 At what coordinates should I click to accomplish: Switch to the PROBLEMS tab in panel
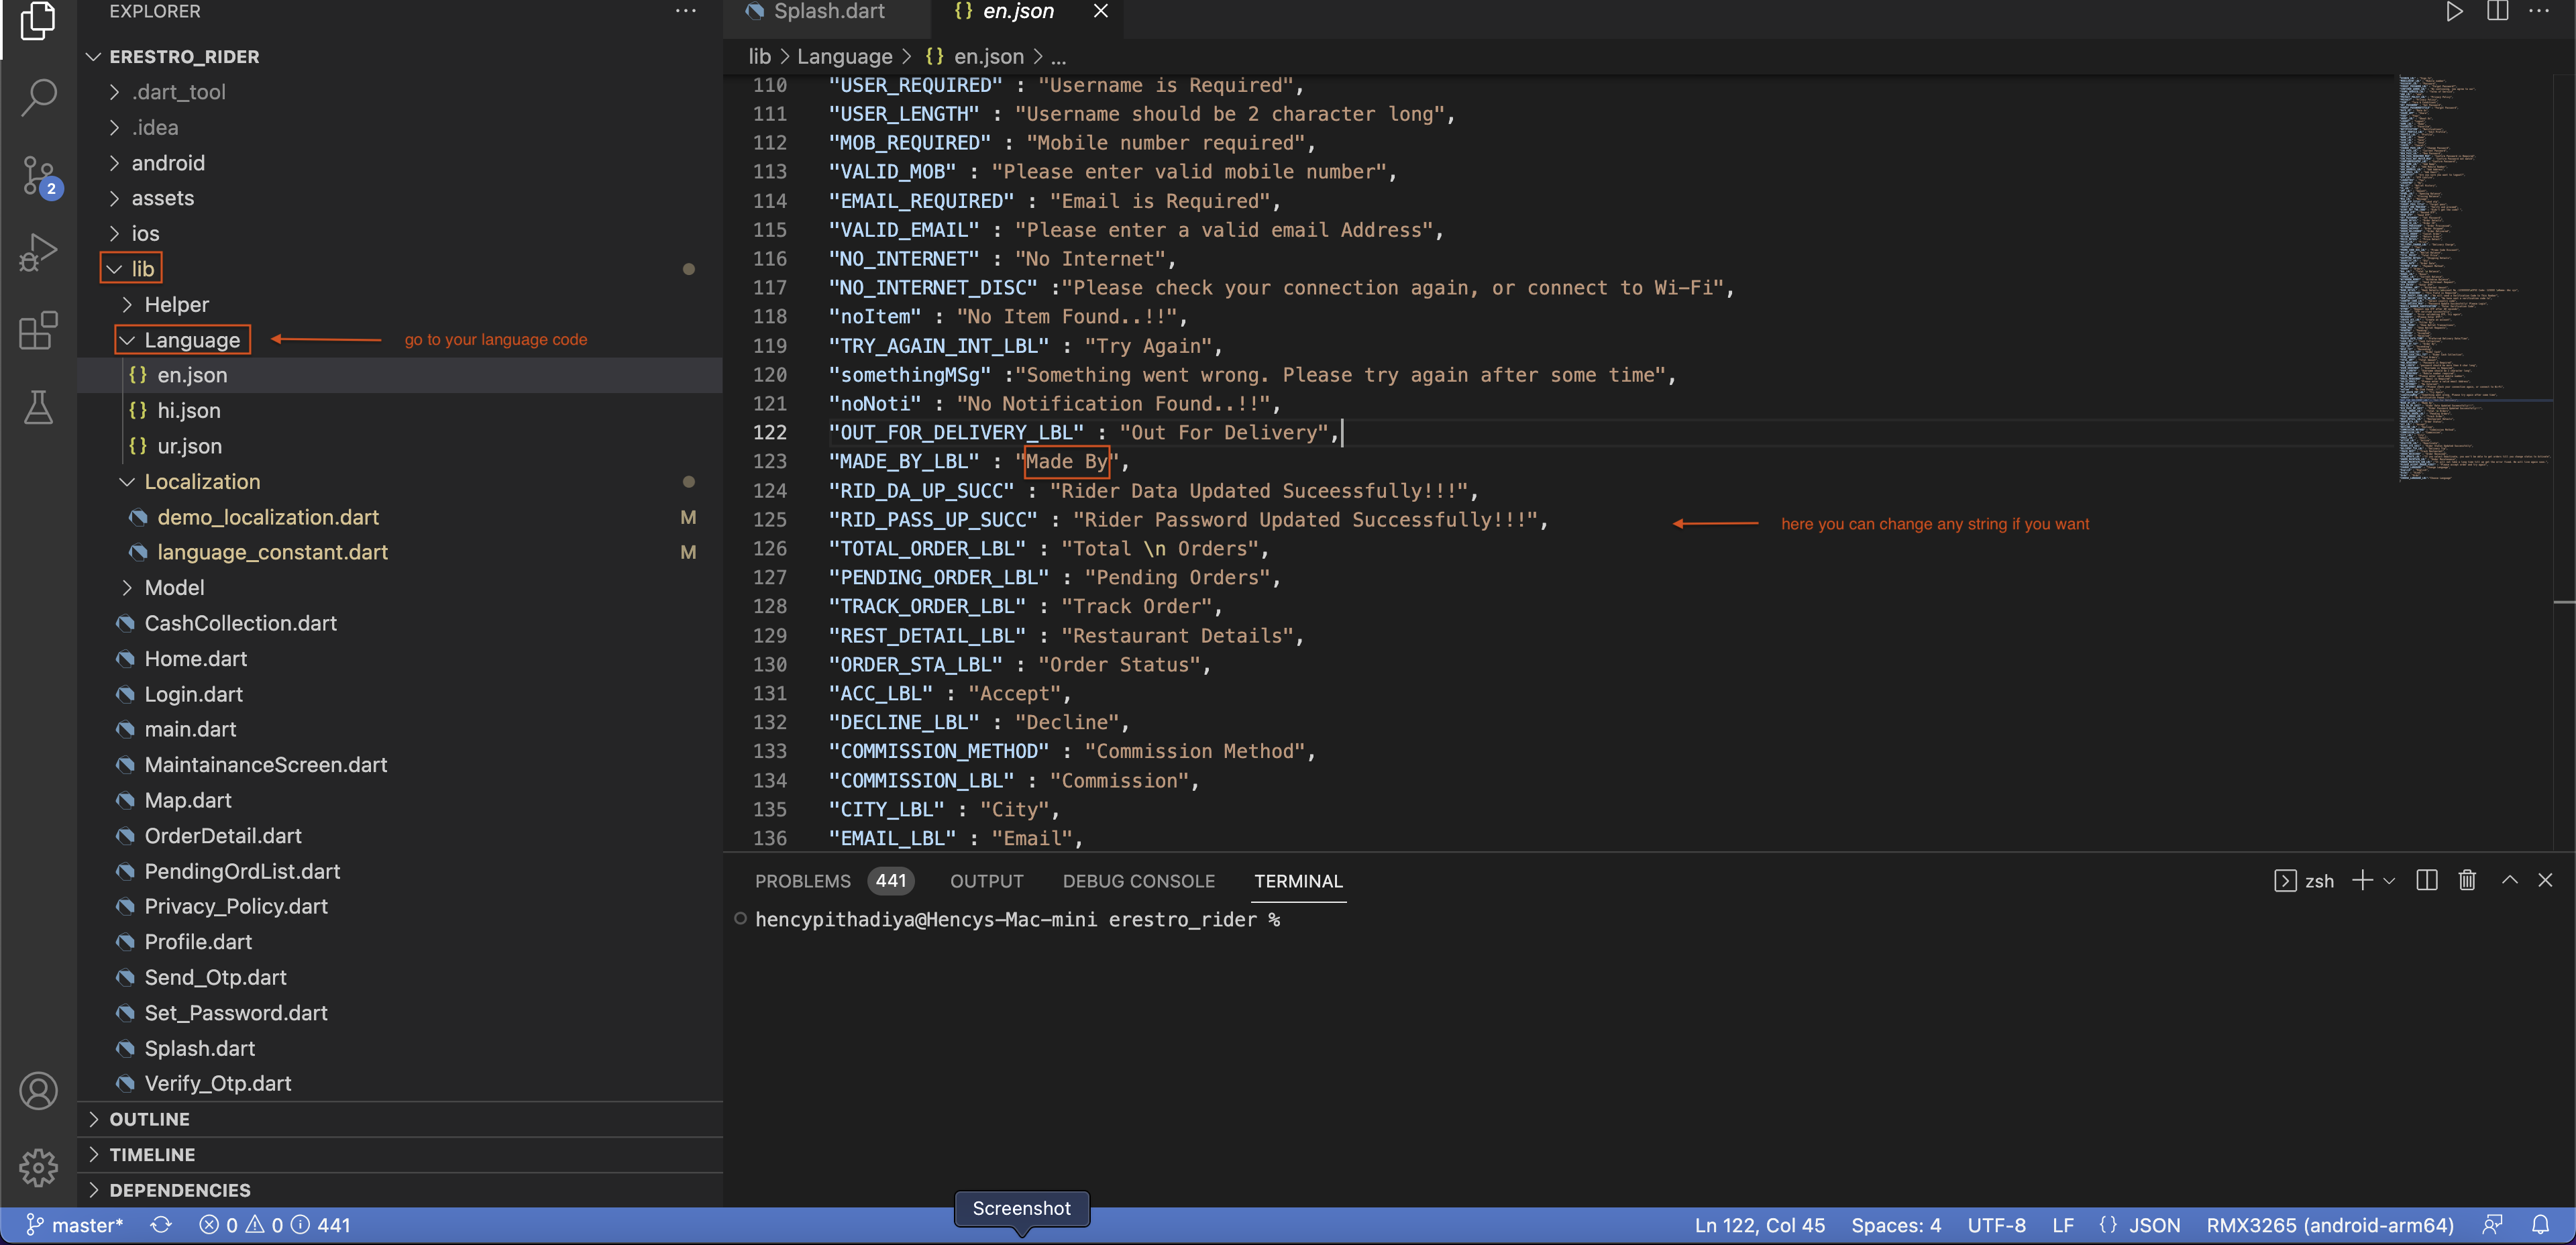[x=802, y=879]
